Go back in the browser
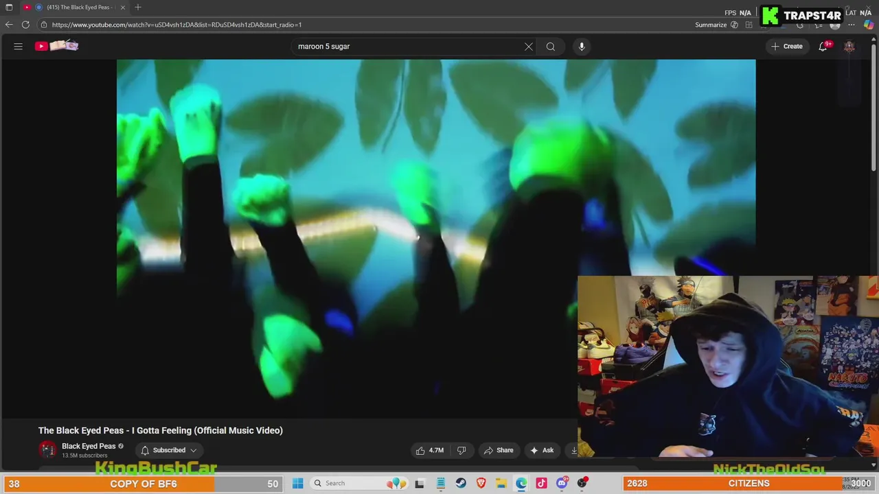The height and width of the screenshot is (494, 879). [9, 25]
